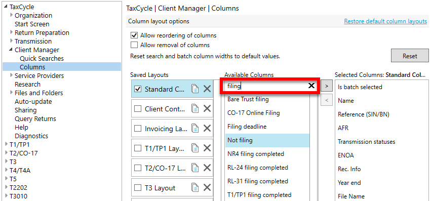Viewport: 431px width, 201px height.
Task: Check the T2/CO-17 L... layout checkbox
Action: pyautogui.click(x=138, y=168)
